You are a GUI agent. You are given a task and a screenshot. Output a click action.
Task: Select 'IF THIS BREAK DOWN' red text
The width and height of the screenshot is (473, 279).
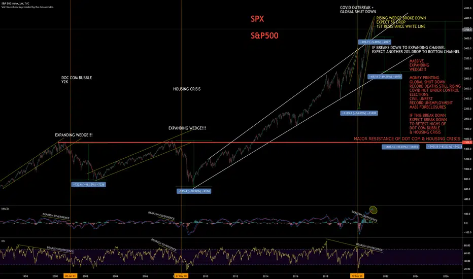coord(427,116)
